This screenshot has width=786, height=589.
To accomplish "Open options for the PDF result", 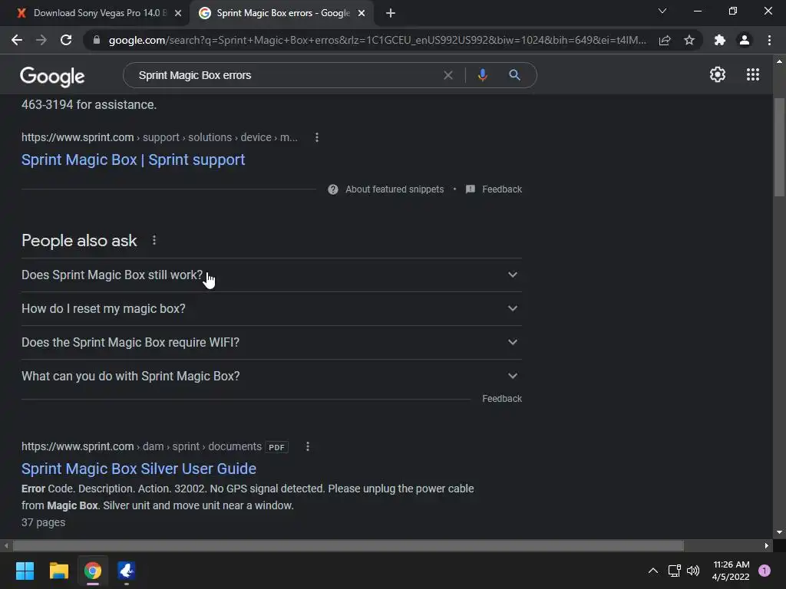I will click(x=308, y=446).
